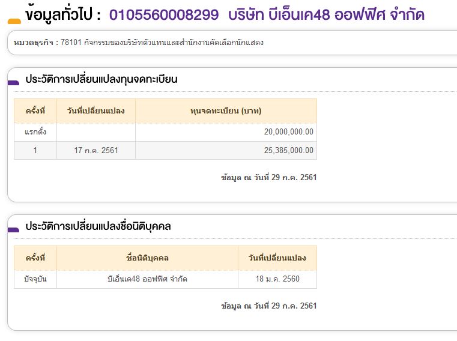Screen dimensions: 457x341
Task: Click the section title ประวัติการเปลี่ยนแปลงชื่อนิติบุคคล
Action: tap(98, 226)
